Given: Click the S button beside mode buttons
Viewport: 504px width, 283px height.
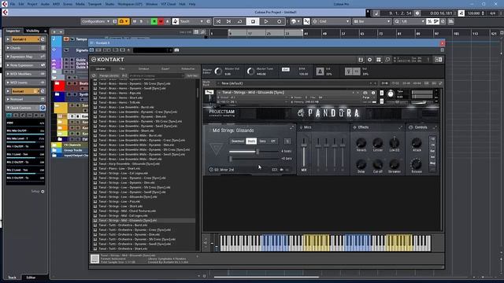Looking at the screenshot, I should (x=287, y=141).
